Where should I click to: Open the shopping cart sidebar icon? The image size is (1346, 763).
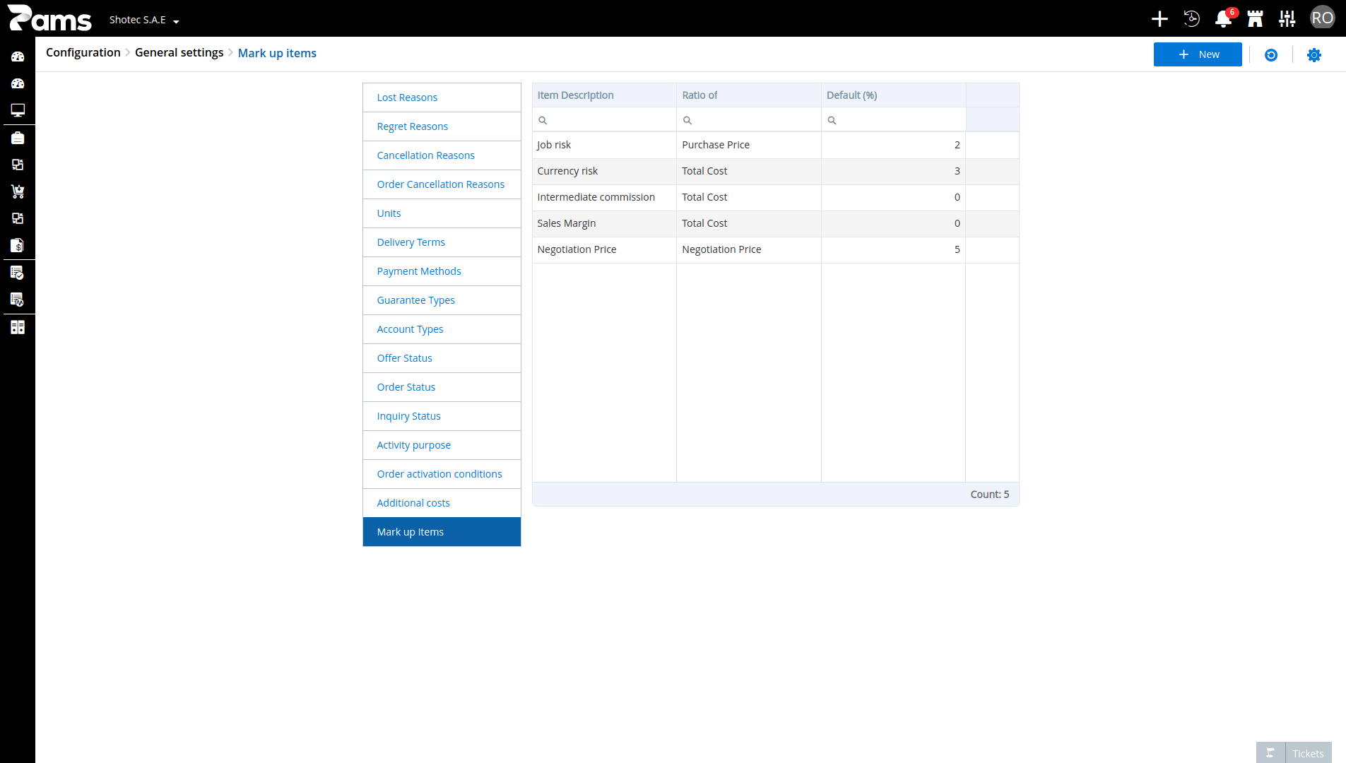[x=18, y=191]
